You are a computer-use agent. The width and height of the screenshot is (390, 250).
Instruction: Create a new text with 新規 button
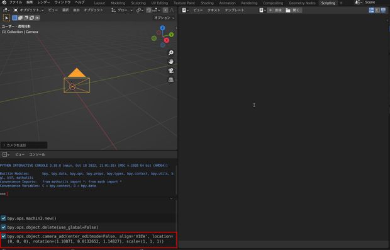[276, 10]
